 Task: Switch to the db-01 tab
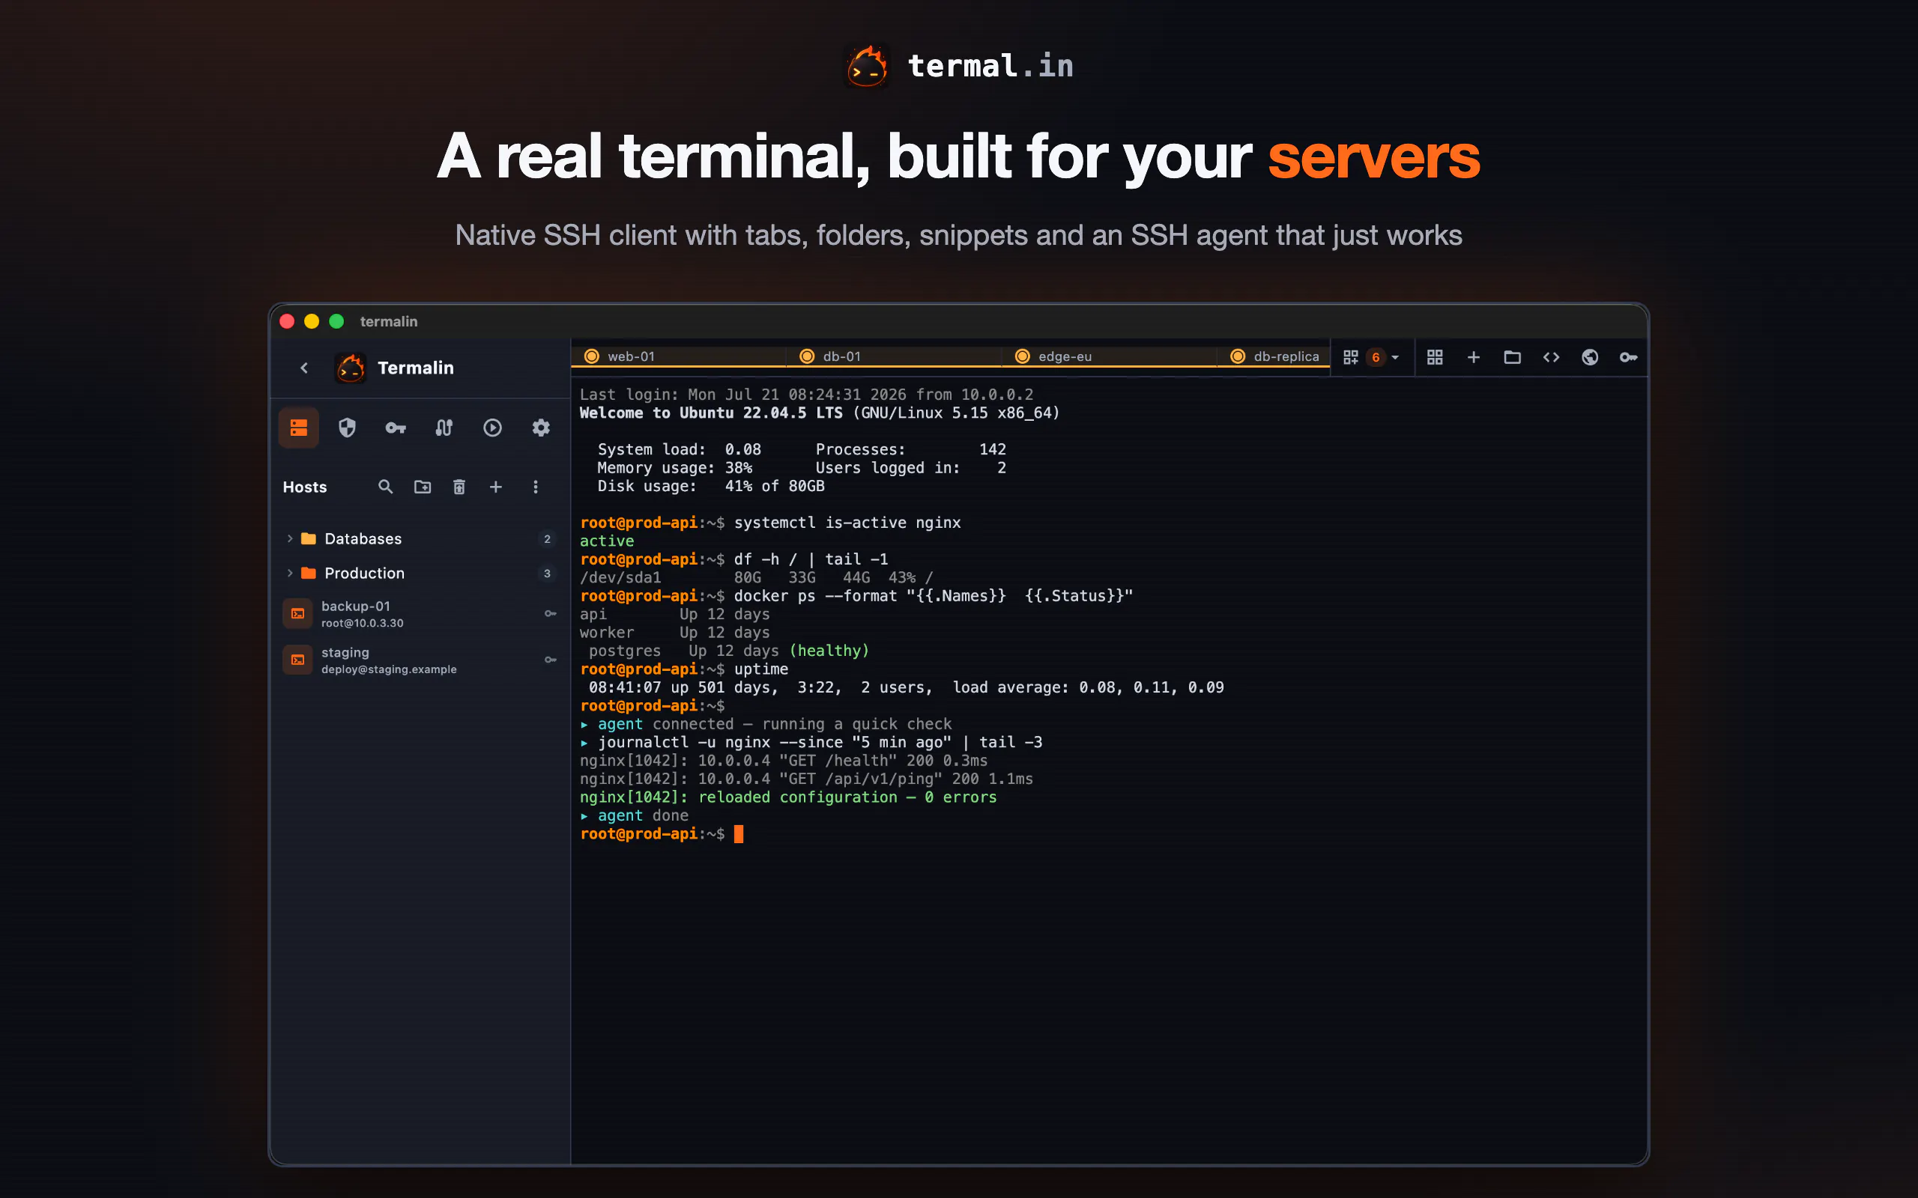point(894,356)
